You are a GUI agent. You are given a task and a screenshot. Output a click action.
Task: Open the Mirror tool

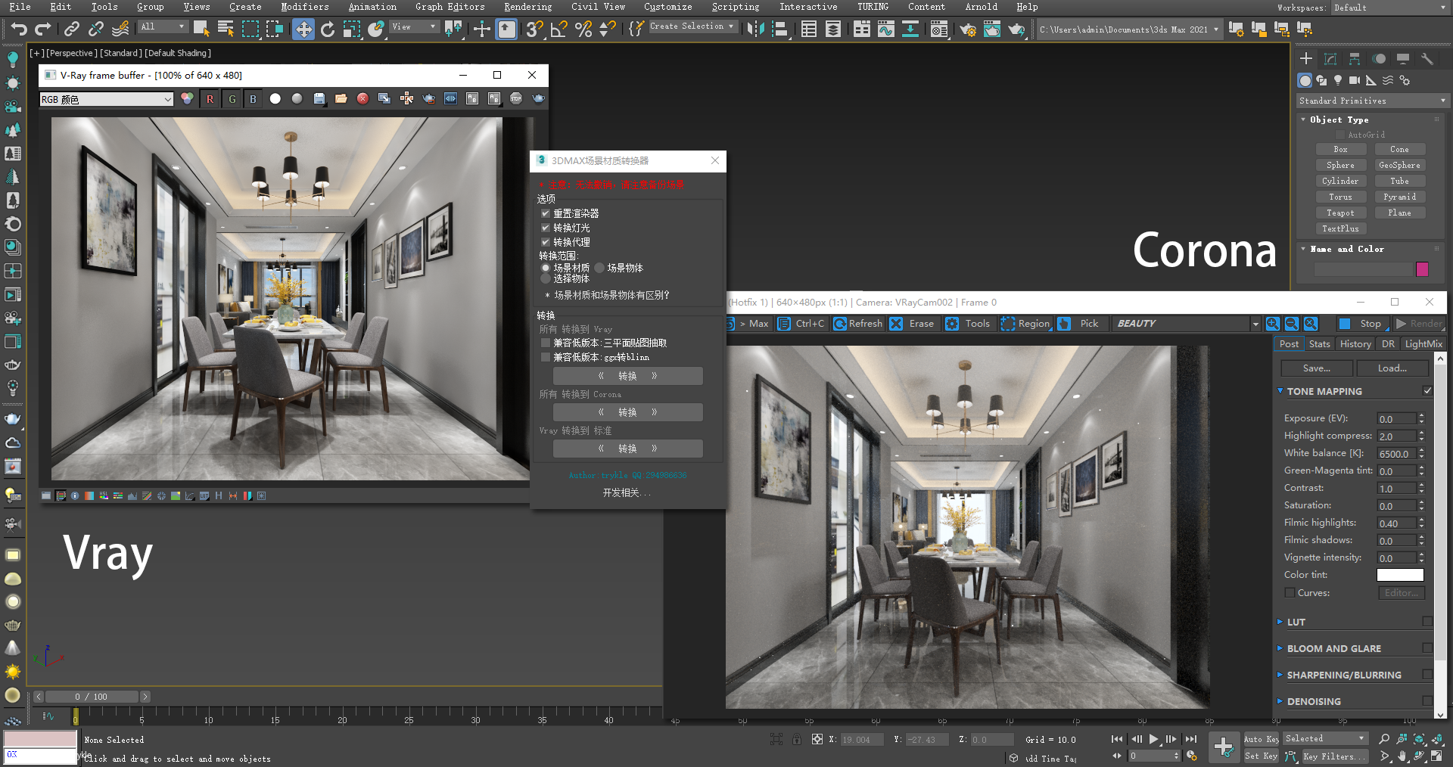tap(755, 29)
